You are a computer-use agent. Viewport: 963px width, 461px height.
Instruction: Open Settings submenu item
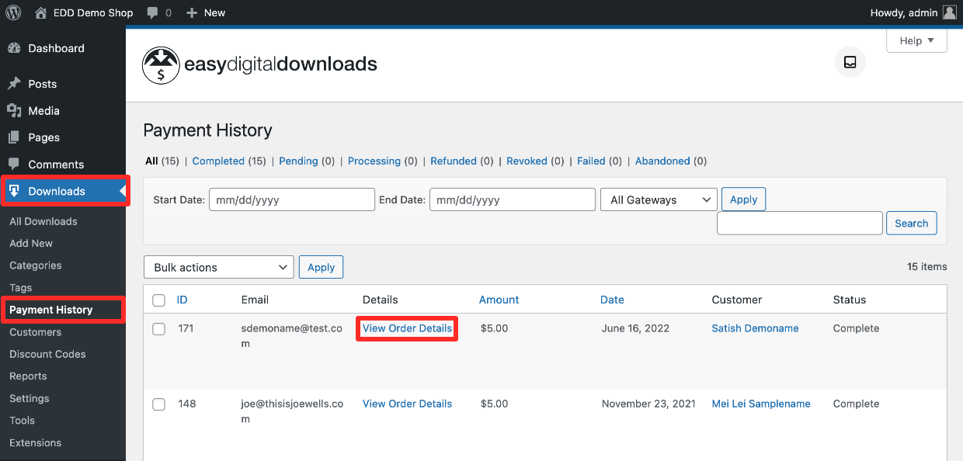coord(30,398)
